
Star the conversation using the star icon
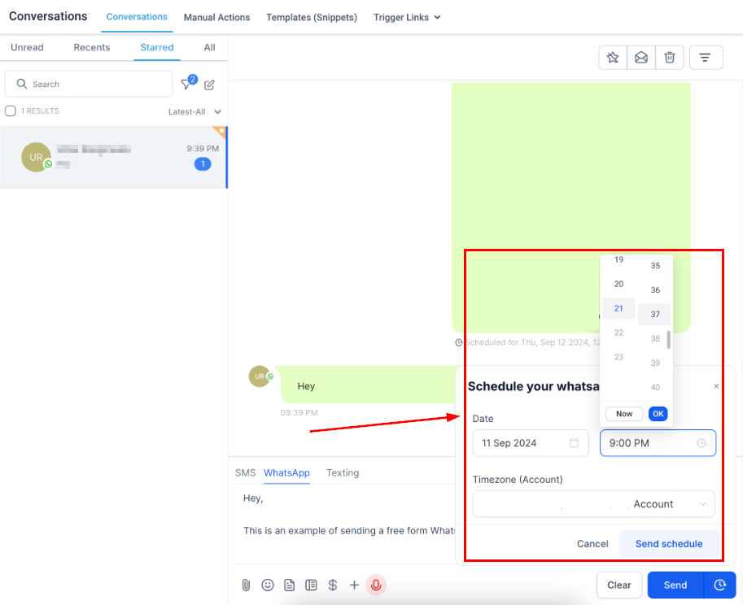(613, 58)
